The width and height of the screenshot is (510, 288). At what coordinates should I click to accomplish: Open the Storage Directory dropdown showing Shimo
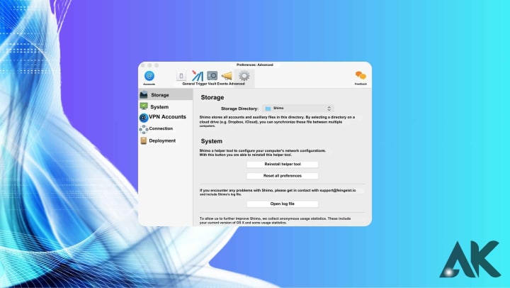coord(298,108)
